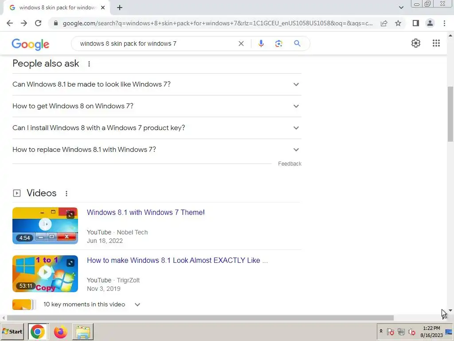
Task: Expand "How to replace Windows 8.1 with Windows 7?"
Action: point(157,150)
